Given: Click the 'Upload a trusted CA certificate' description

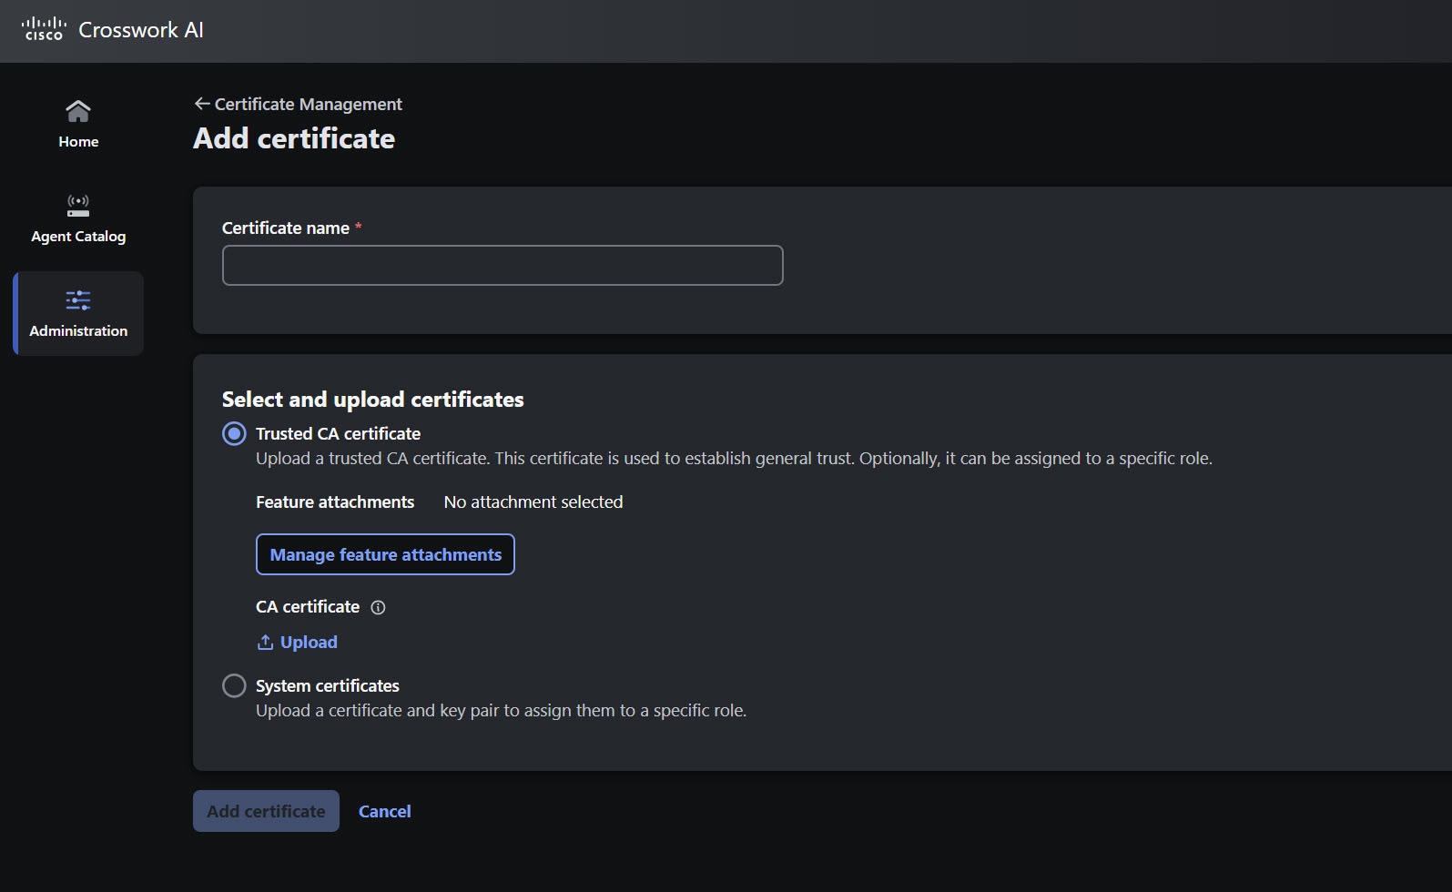Looking at the screenshot, I should pyautogui.click(x=734, y=459).
